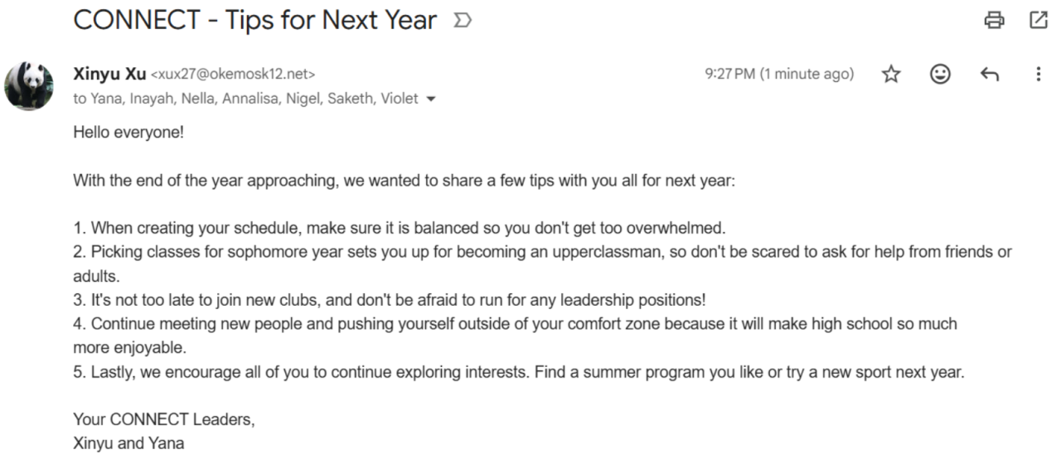Screen dimensions: 1061x464
Task: Open the three-dot More options menu
Action: point(1038,75)
